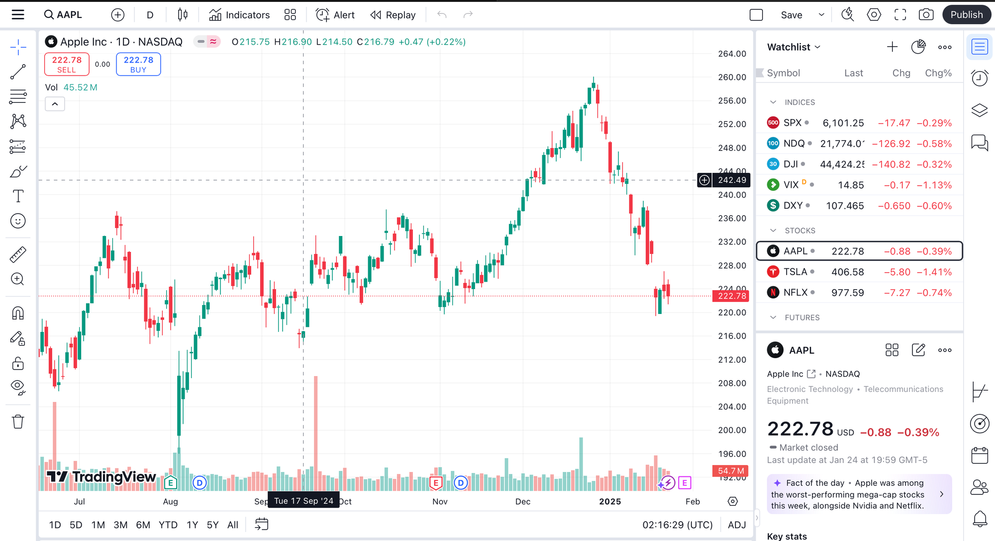Select the crosshair cursor tool
995x541 pixels.
click(18, 47)
